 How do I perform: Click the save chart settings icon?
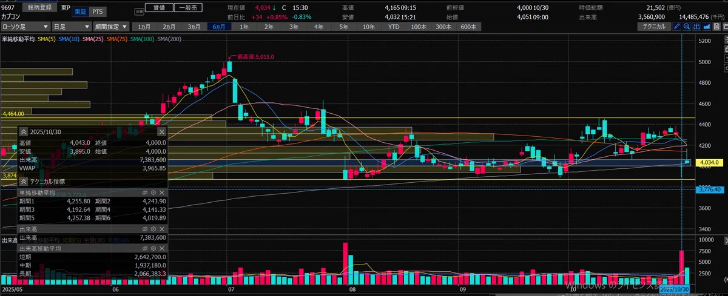(716, 27)
